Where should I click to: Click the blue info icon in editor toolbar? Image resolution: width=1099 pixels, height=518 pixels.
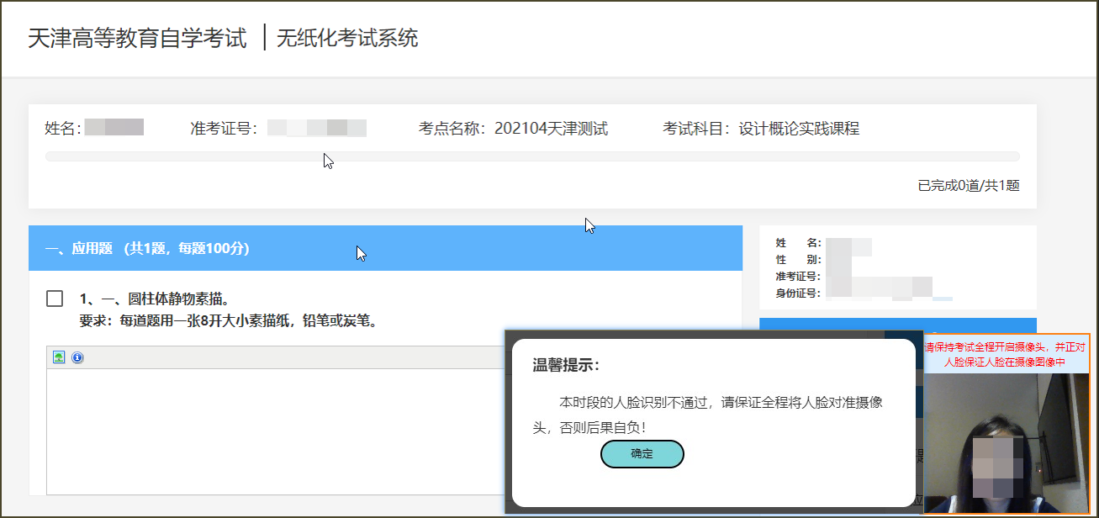[77, 357]
